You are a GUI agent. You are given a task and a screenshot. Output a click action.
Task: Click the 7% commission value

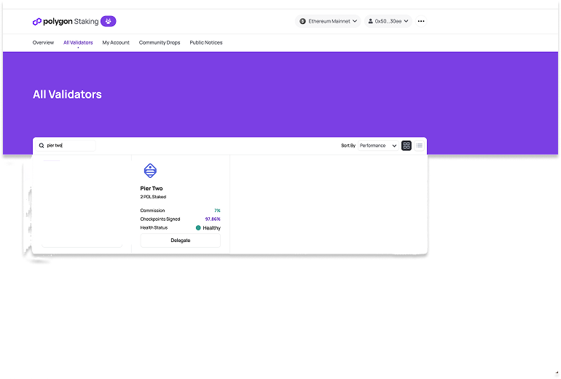pos(217,211)
